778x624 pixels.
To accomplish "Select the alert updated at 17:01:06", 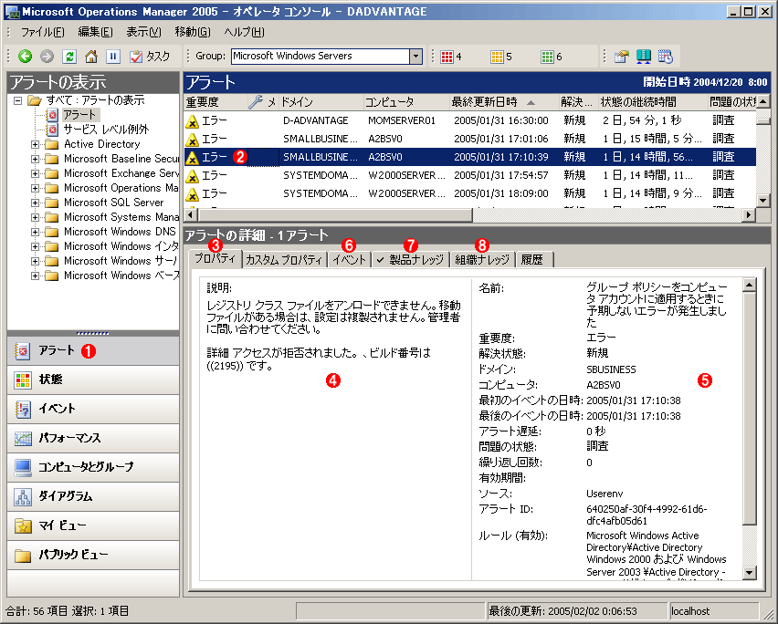I will tap(470, 139).
